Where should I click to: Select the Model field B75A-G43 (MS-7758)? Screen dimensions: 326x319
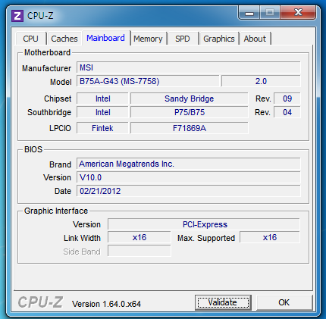pyautogui.click(x=148, y=81)
